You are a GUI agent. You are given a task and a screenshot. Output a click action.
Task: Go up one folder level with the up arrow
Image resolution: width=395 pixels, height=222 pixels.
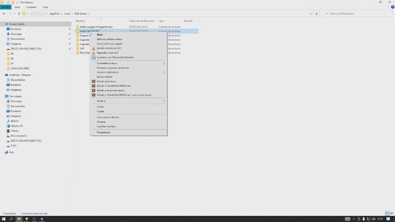19,14
